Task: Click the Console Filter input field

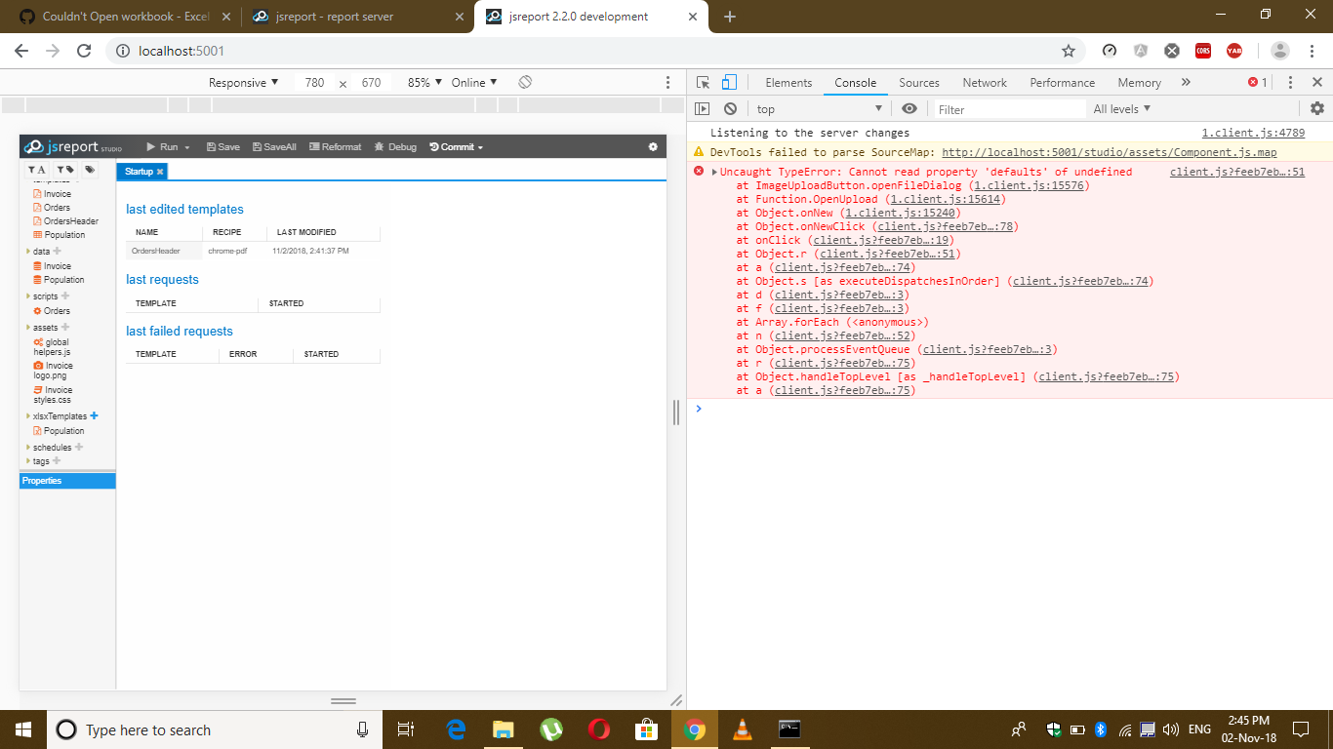Action: (1010, 108)
